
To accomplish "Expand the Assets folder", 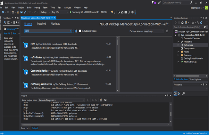I will pos(178,52).
